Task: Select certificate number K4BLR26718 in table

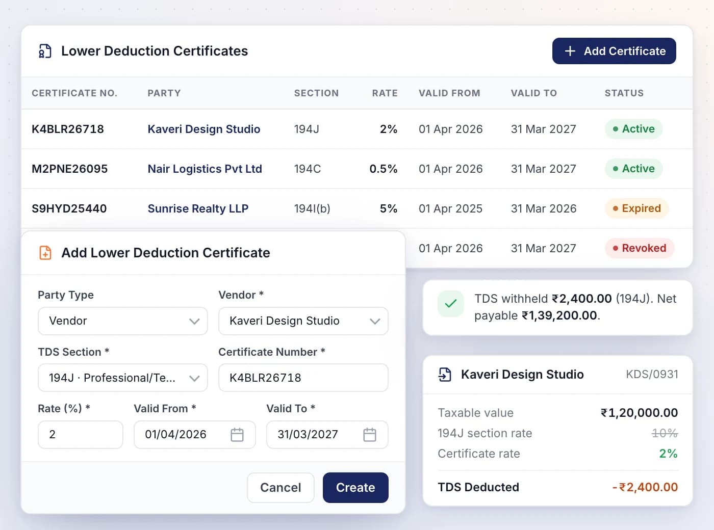Action: [x=68, y=129]
